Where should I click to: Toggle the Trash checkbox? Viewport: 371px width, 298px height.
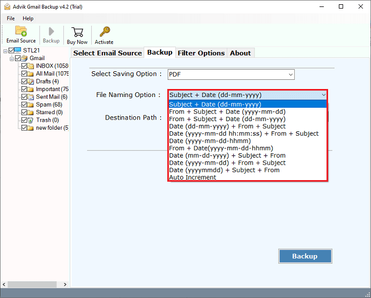24,120
